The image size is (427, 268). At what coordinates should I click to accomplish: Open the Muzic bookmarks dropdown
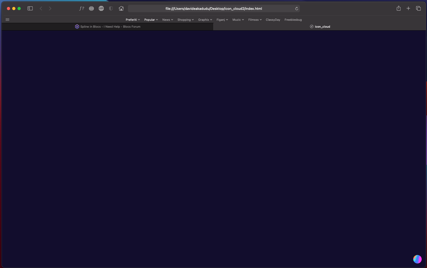pos(238,20)
